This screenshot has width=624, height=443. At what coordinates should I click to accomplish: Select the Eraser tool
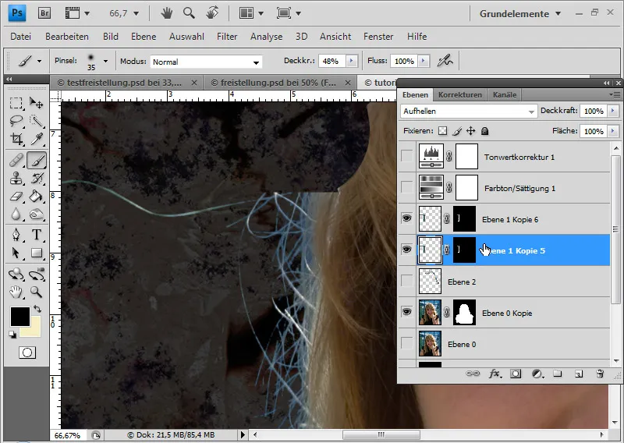click(x=16, y=197)
